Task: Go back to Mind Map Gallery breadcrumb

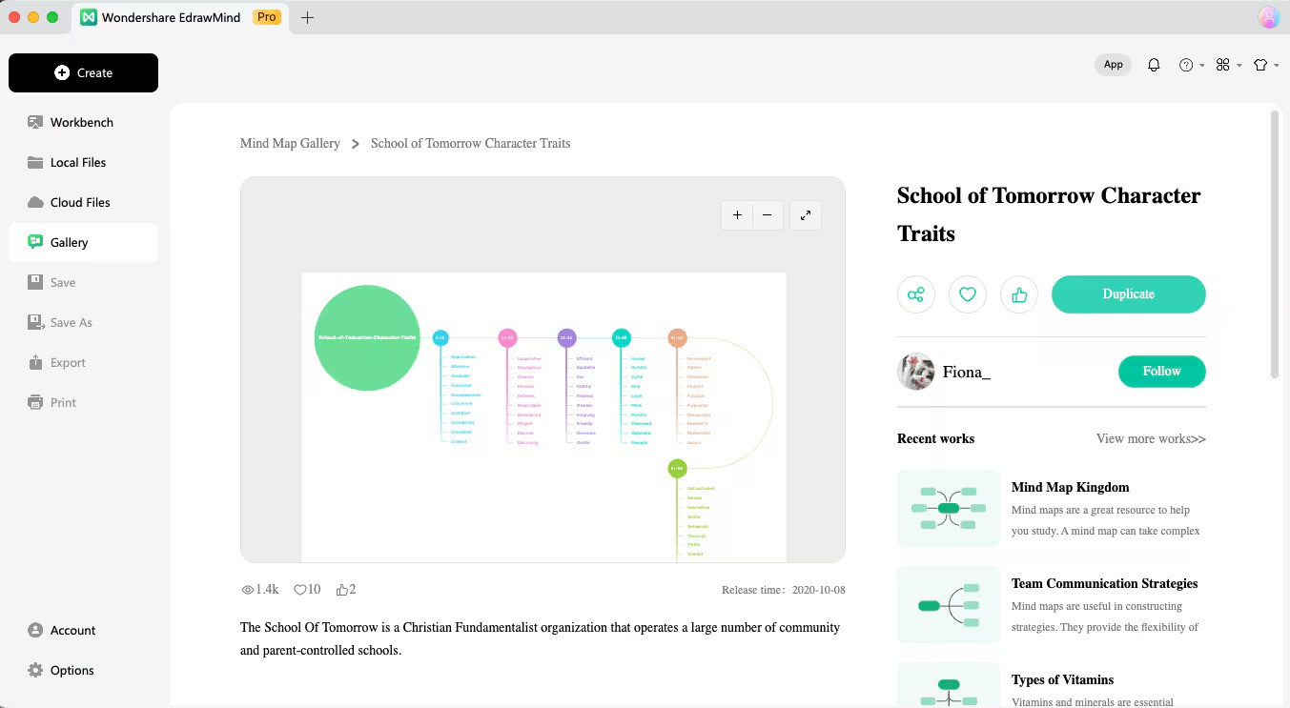Action: coord(290,143)
